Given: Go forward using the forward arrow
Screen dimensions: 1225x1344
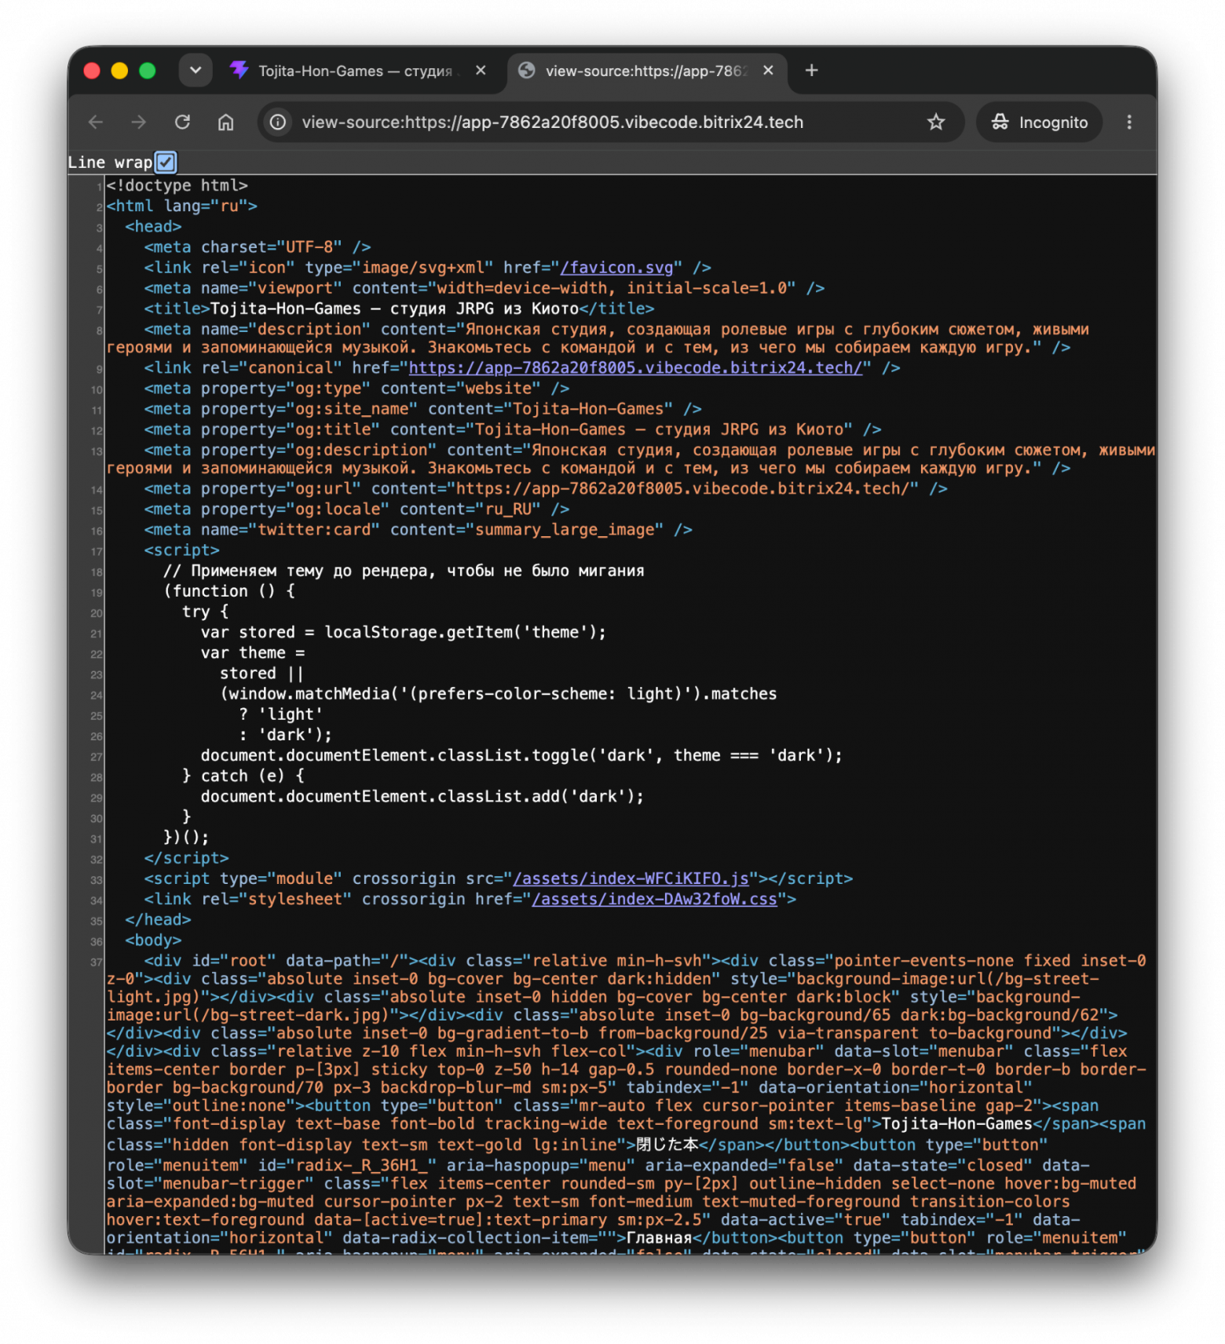Looking at the screenshot, I should tap(139, 122).
